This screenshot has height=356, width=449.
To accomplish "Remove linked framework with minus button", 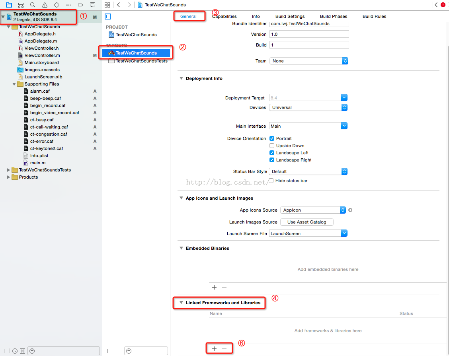I will tap(224, 348).
